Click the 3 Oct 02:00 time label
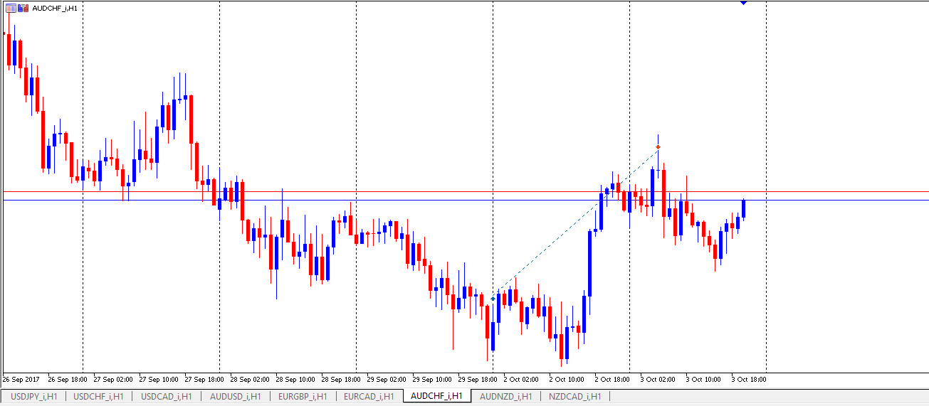The width and height of the screenshot is (929, 406). pos(658,380)
